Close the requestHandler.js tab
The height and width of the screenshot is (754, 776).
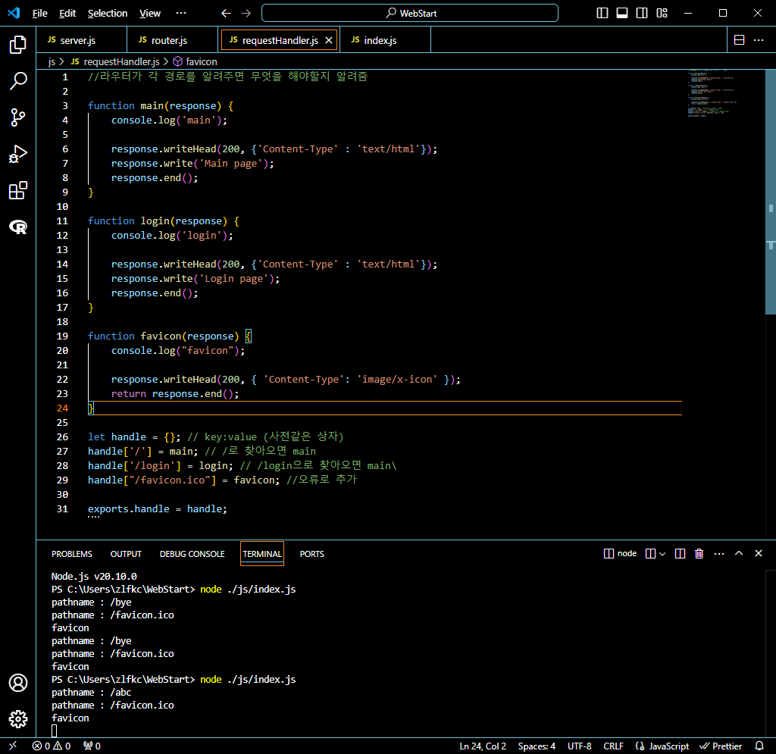point(329,40)
